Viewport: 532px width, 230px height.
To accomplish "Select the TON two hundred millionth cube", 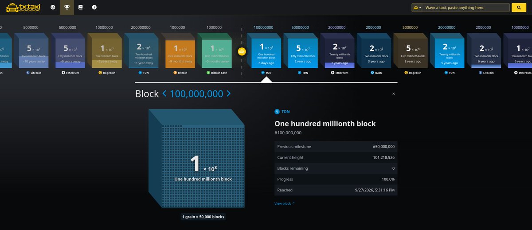I will click(142, 51).
